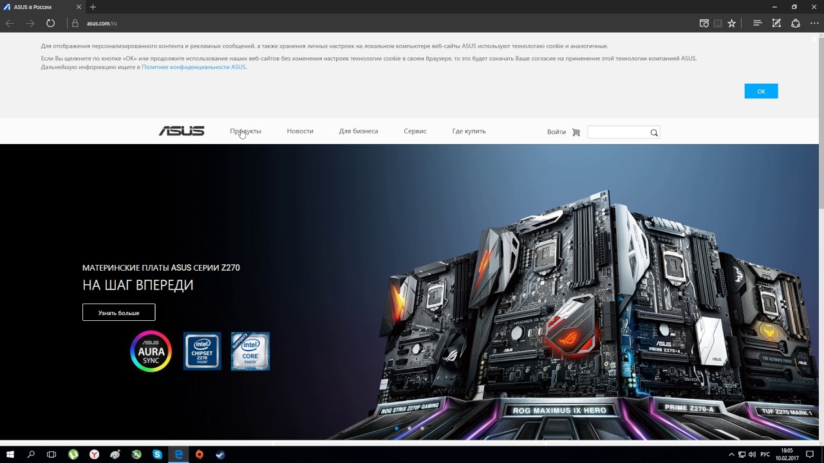Click the ASUS logo in the site header
The height and width of the screenshot is (463, 824).
coord(182,131)
